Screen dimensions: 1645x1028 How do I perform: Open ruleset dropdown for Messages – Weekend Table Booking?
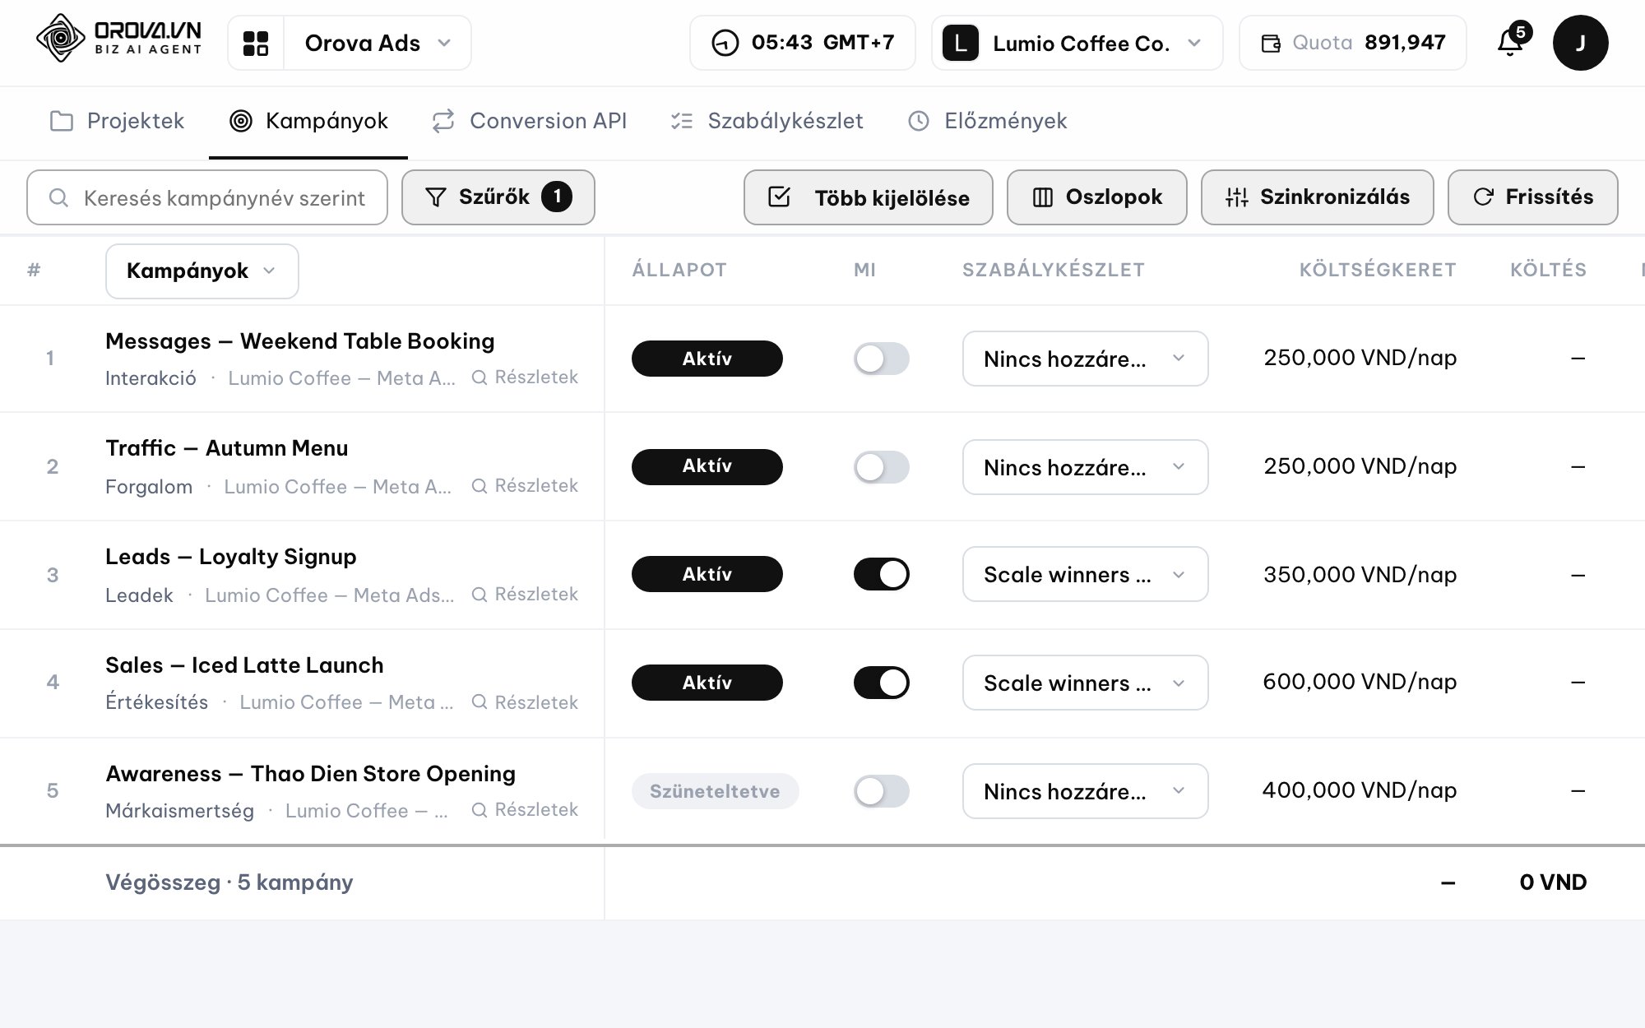tap(1085, 359)
